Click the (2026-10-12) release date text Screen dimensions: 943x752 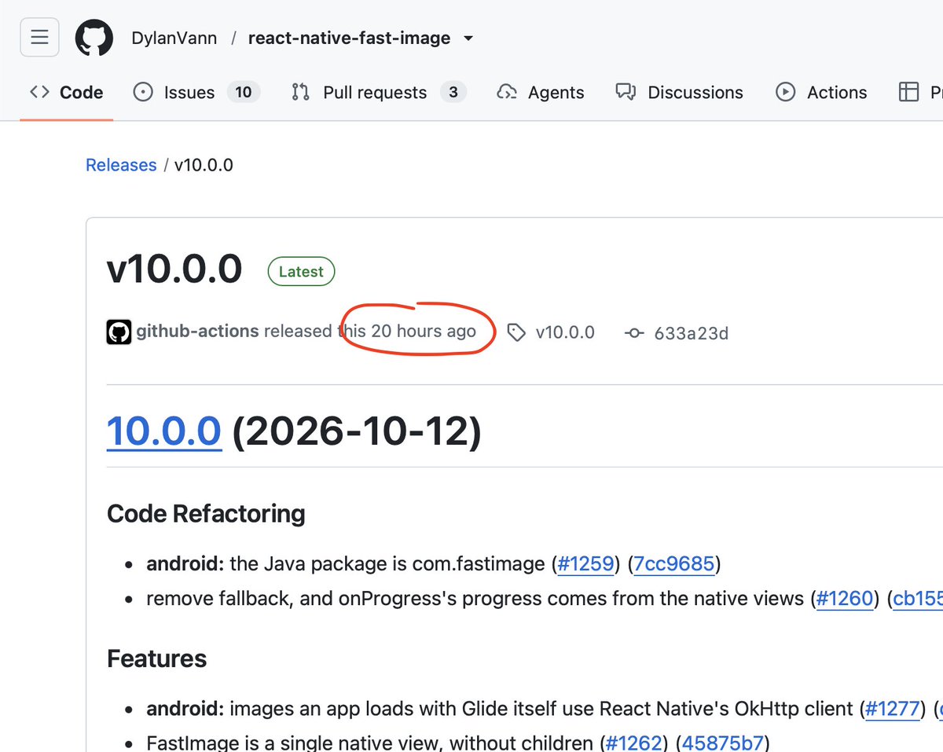coord(357,431)
